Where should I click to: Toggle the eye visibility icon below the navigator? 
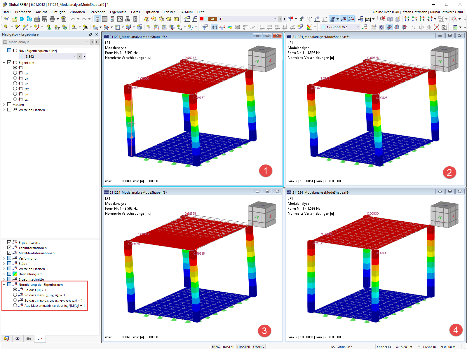coord(18,339)
